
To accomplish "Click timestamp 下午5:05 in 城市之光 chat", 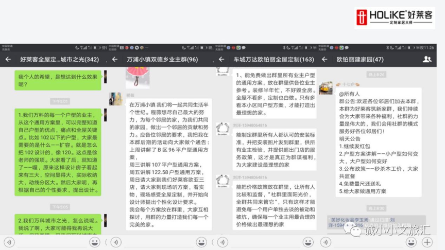I will [x=60, y=207].
